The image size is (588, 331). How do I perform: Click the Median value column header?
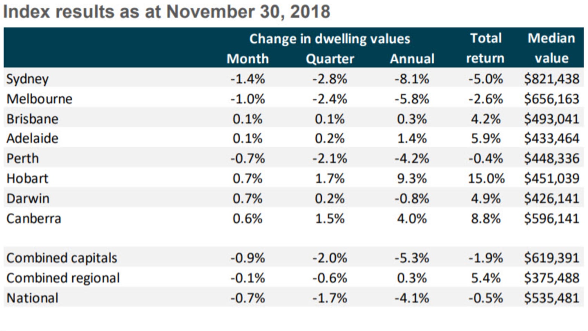tap(551, 48)
